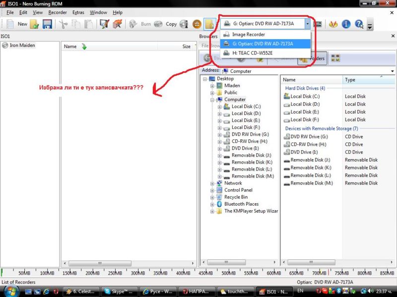Open the View menu
Viewport: 397px width, 297px height.
pyautogui.click(x=38, y=12)
